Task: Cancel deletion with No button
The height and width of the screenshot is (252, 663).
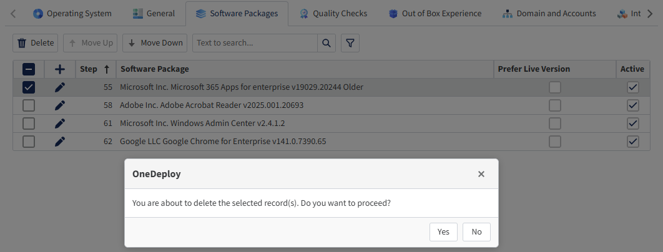Action: click(476, 232)
